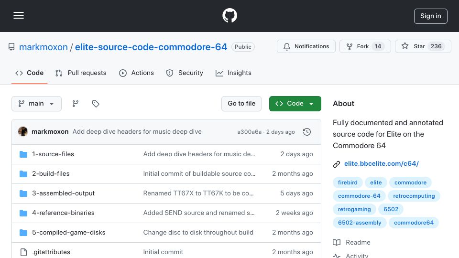The height and width of the screenshot is (258, 459).
Task: Select the 6502 topic tag
Action: (391, 209)
